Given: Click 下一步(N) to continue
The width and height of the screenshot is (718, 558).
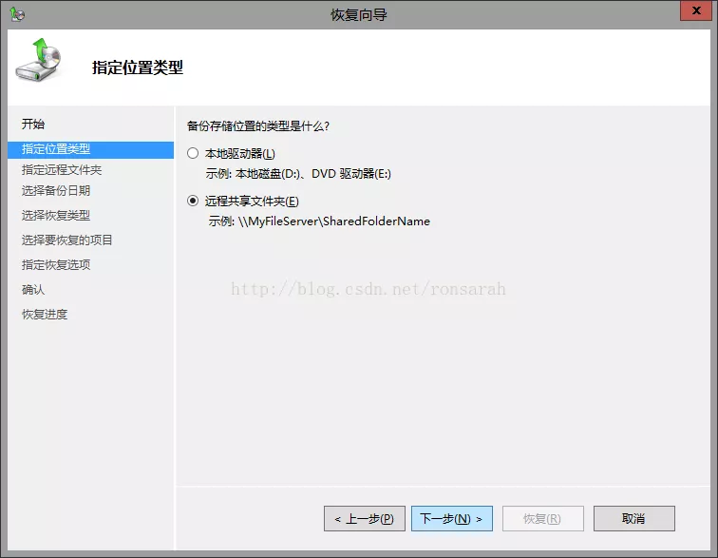Looking at the screenshot, I should point(451,518).
